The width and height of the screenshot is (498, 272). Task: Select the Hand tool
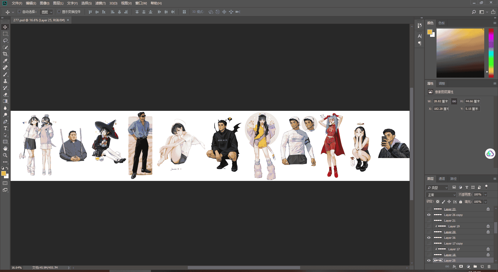click(x=5, y=148)
